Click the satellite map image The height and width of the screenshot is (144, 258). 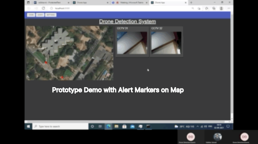click(x=70, y=53)
